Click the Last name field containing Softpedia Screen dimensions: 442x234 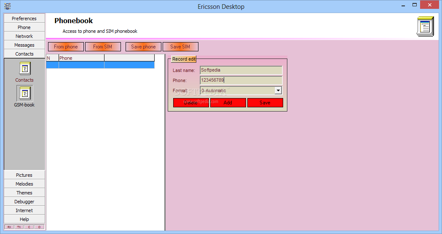tap(241, 70)
